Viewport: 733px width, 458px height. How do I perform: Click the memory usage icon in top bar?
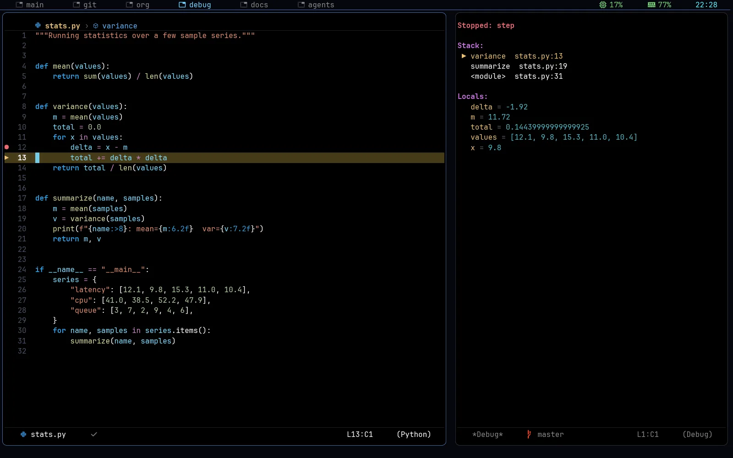(x=651, y=5)
